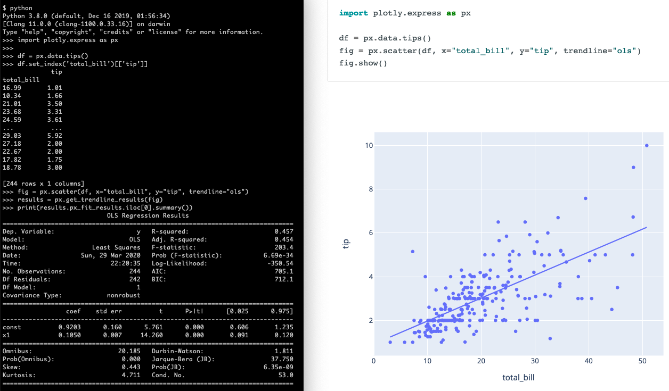Click the Kurtosis value '4.711'
Screen dimensions: 669x391
coord(131,375)
